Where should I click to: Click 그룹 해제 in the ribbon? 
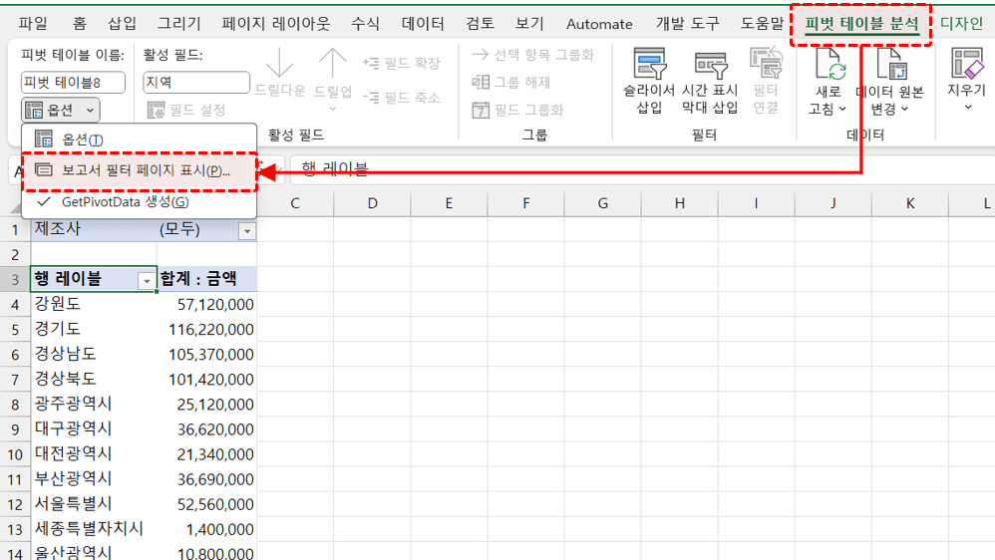pos(510,82)
